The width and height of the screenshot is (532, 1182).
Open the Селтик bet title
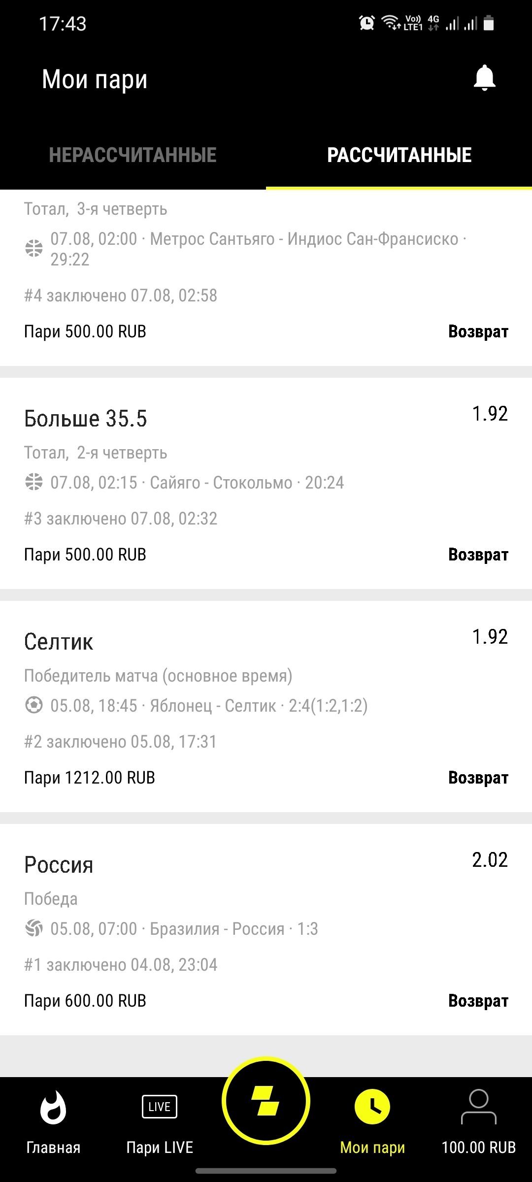tap(59, 642)
